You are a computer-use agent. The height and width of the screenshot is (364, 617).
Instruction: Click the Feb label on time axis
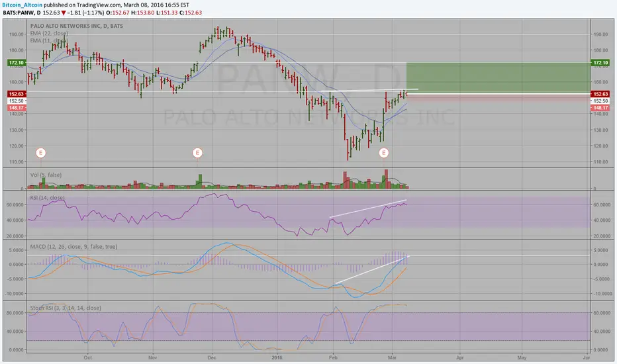click(333, 357)
